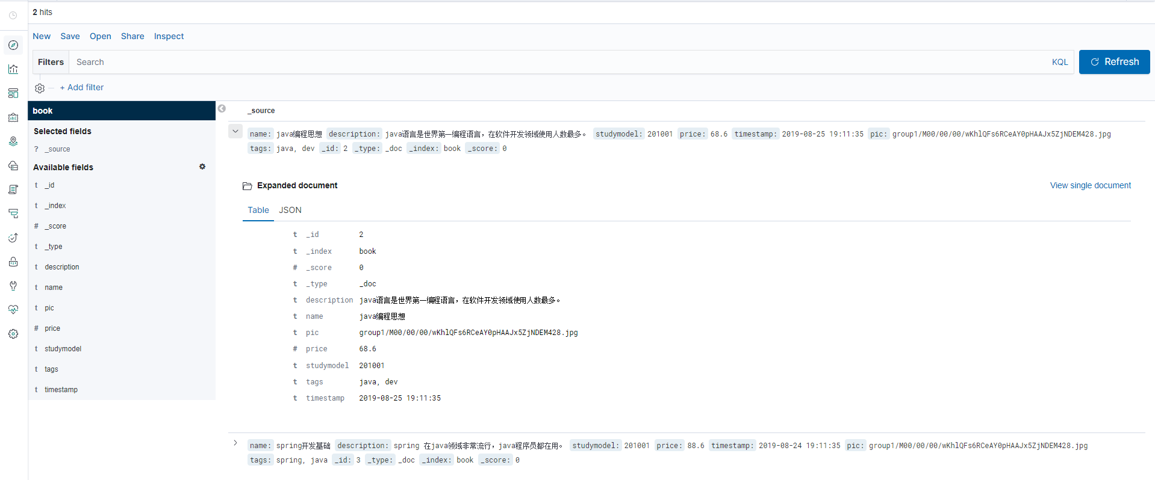This screenshot has height=480, width=1155.
Task: Open Stack Monitoring heartbeat icon
Action: point(13,310)
